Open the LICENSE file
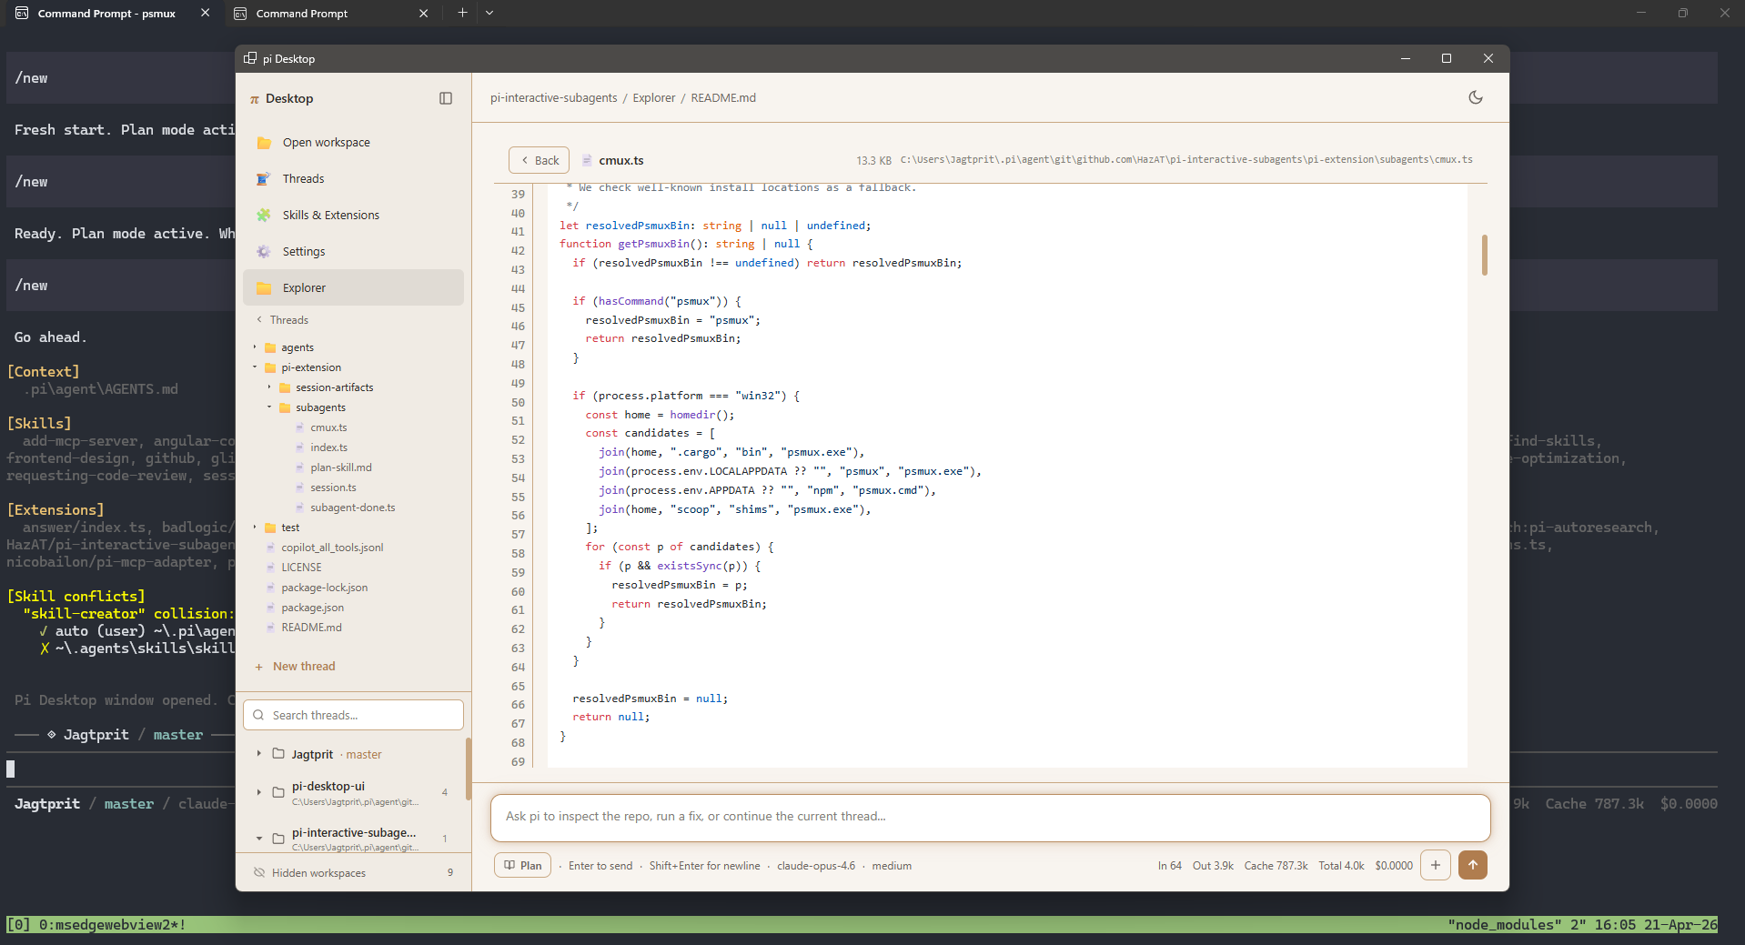The height and width of the screenshot is (945, 1745). coord(301,568)
